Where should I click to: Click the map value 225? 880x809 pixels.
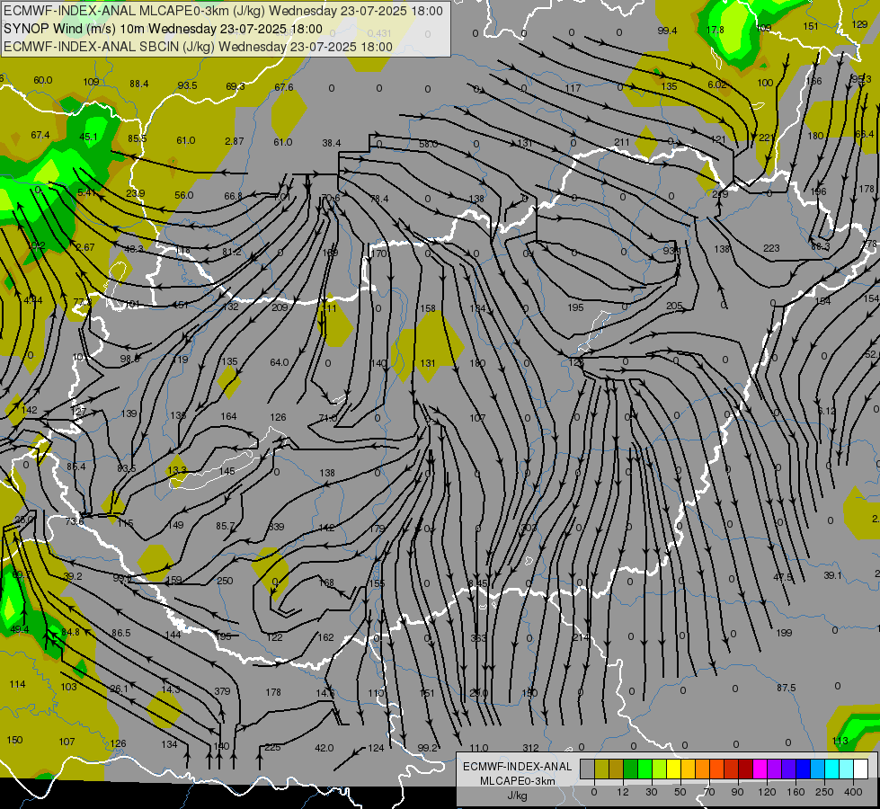(272, 747)
